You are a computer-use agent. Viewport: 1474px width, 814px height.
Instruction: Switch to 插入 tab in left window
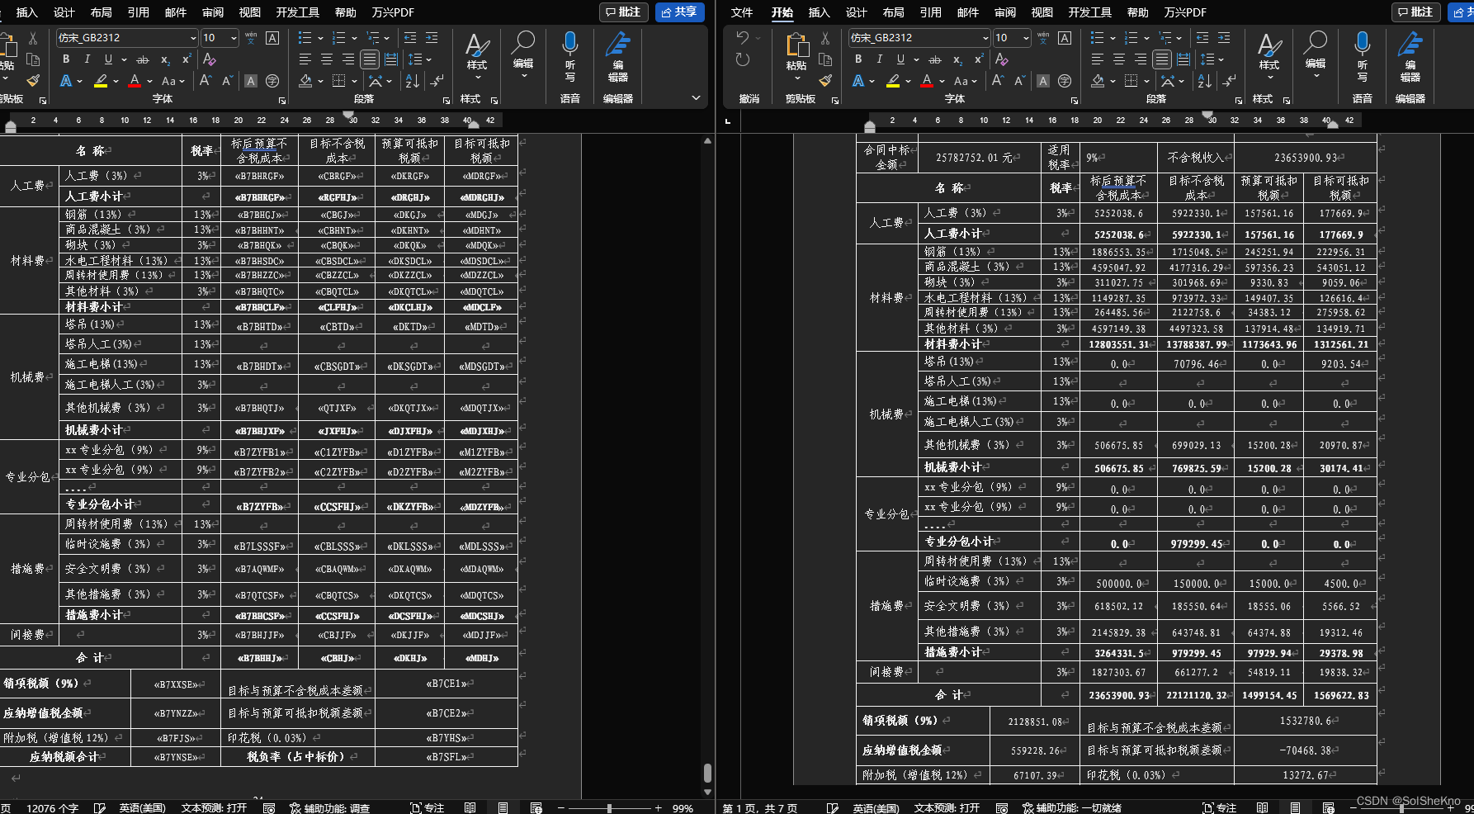point(27,12)
